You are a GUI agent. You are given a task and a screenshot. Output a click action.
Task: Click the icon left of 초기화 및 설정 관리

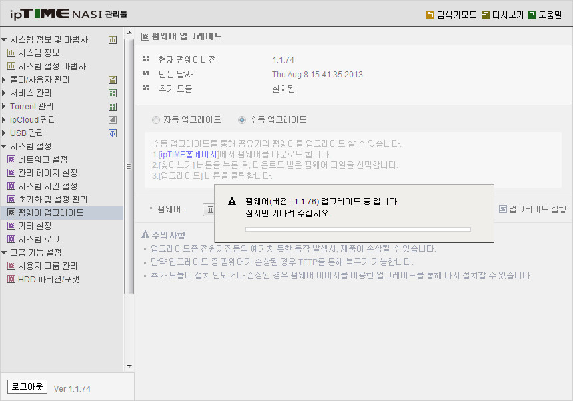[11, 199]
